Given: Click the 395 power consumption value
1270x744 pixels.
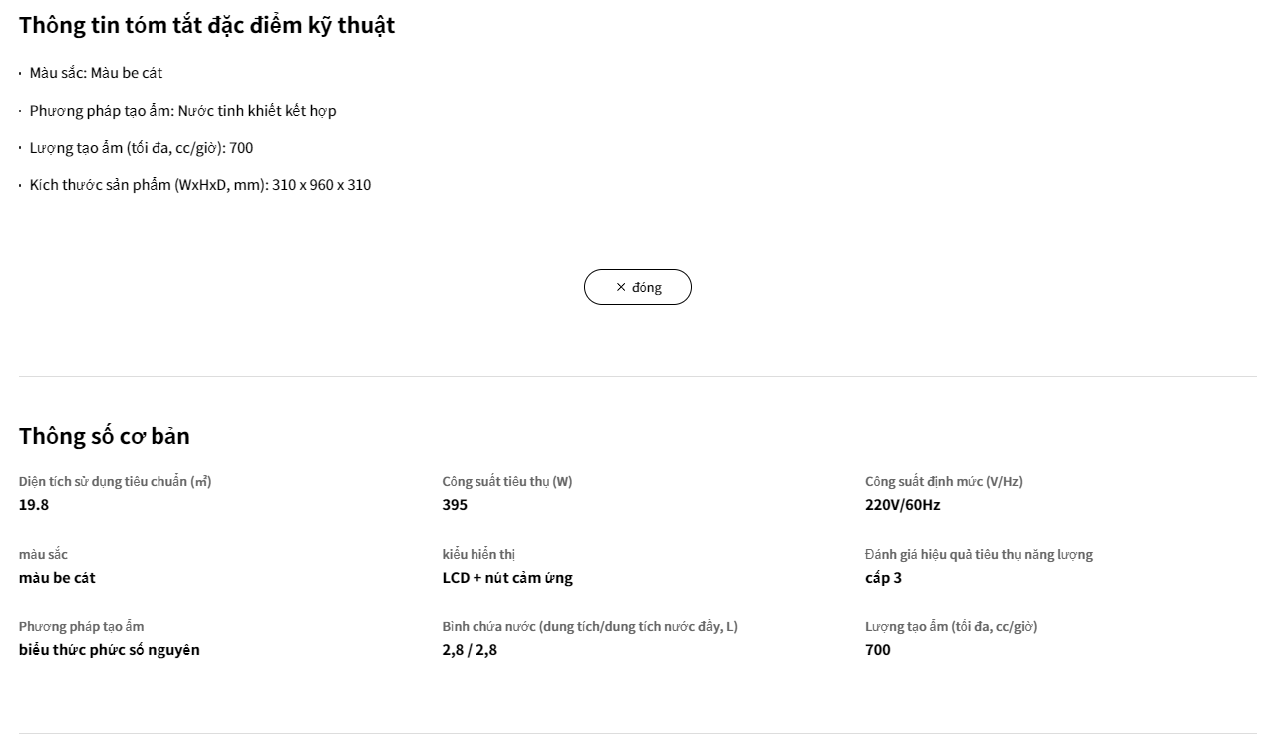Looking at the screenshot, I should [x=455, y=505].
